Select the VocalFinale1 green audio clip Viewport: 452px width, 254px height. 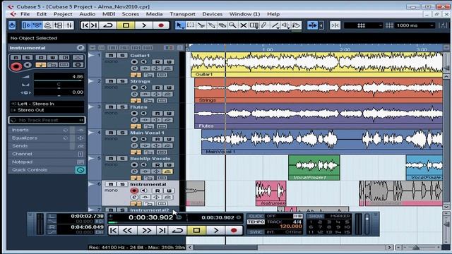coord(314,168)
